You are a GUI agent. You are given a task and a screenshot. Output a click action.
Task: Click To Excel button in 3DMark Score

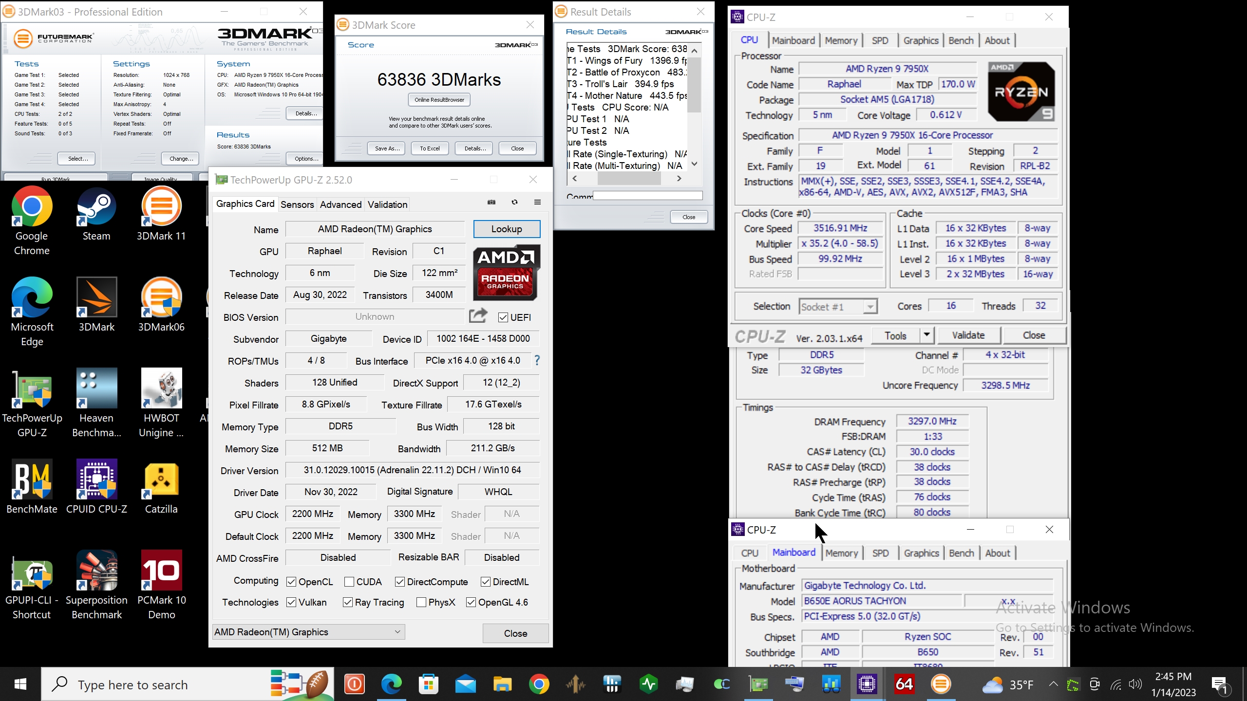430,148
